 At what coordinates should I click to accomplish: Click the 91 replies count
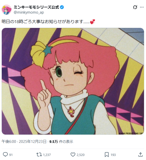tap(11, 155)
